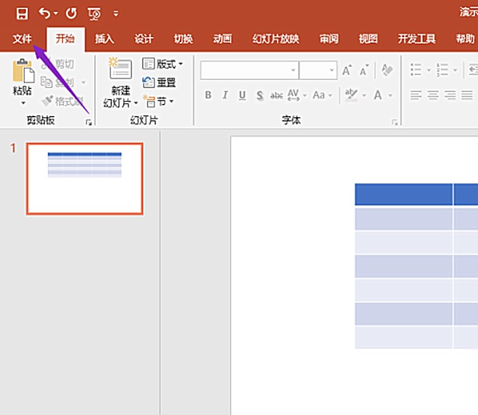The image size is (478, 415).
Task: Open the font color dropdown arrow
Action: [x=389, y=95]
